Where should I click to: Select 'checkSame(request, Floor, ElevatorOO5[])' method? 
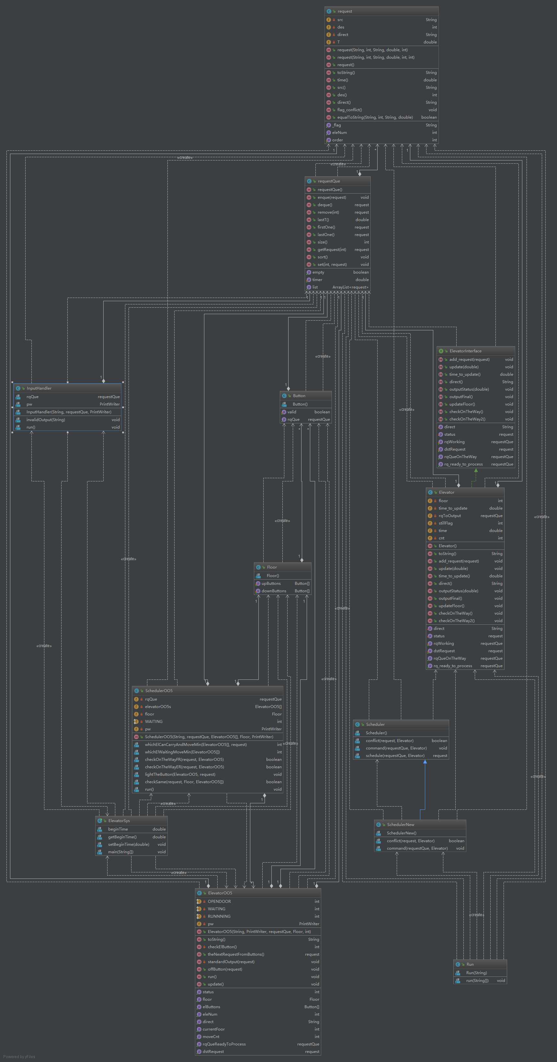208,782
